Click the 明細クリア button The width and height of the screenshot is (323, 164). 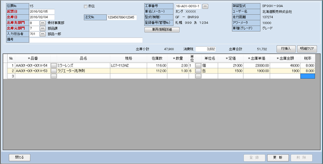pyautogui.click(x=307, y=49)
